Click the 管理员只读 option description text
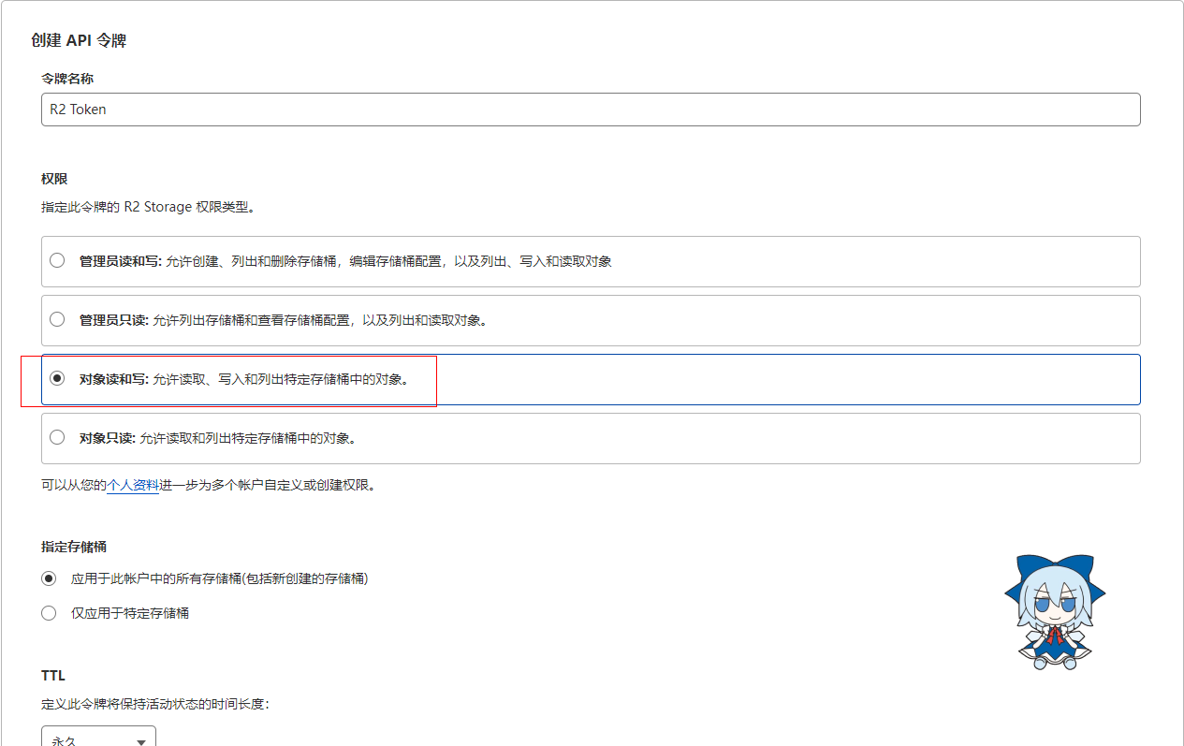 (319, 320)
